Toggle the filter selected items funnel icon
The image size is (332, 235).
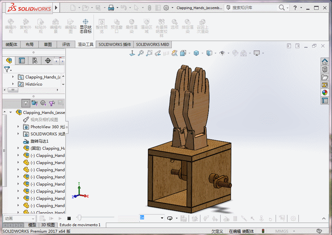point(51,103)
